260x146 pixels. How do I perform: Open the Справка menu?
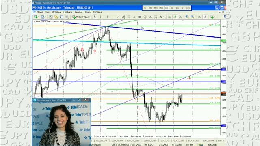(97, 12)
